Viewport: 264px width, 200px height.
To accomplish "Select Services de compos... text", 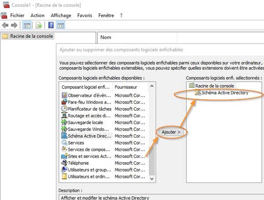I will tap(89, 149).
